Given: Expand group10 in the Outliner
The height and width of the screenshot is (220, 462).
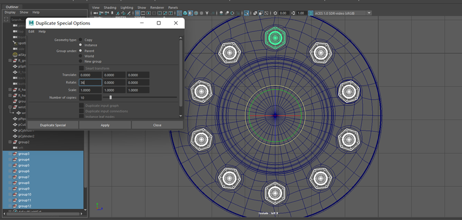Looking at the screenshot, I should click(x=10, y=194).
